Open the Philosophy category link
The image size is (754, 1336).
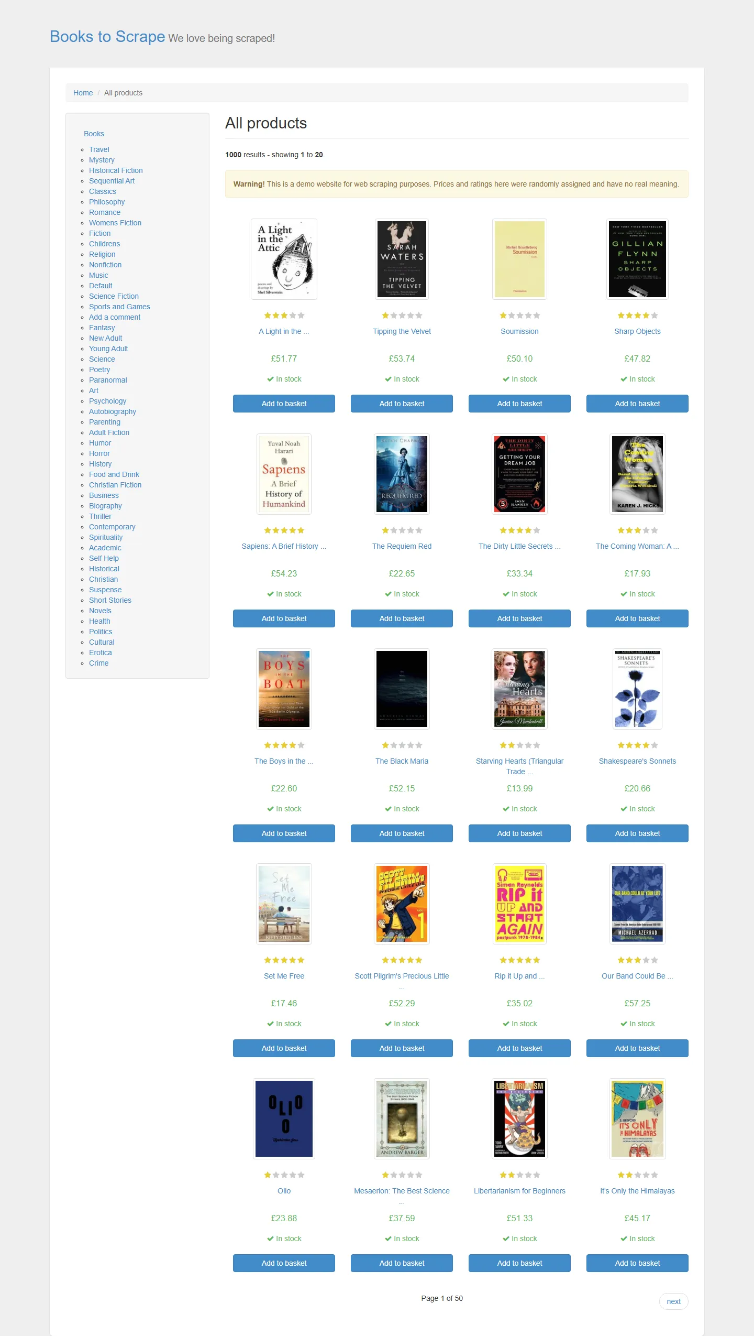pyautogui.click(x=107, y=202)
